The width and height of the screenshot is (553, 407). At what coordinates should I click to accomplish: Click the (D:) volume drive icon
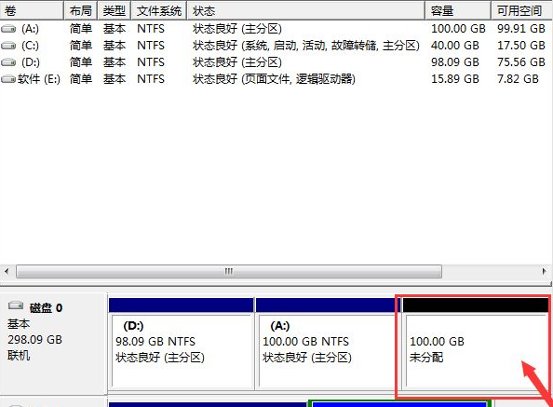point(8,62)
